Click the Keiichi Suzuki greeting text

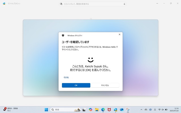click(90, 66)
